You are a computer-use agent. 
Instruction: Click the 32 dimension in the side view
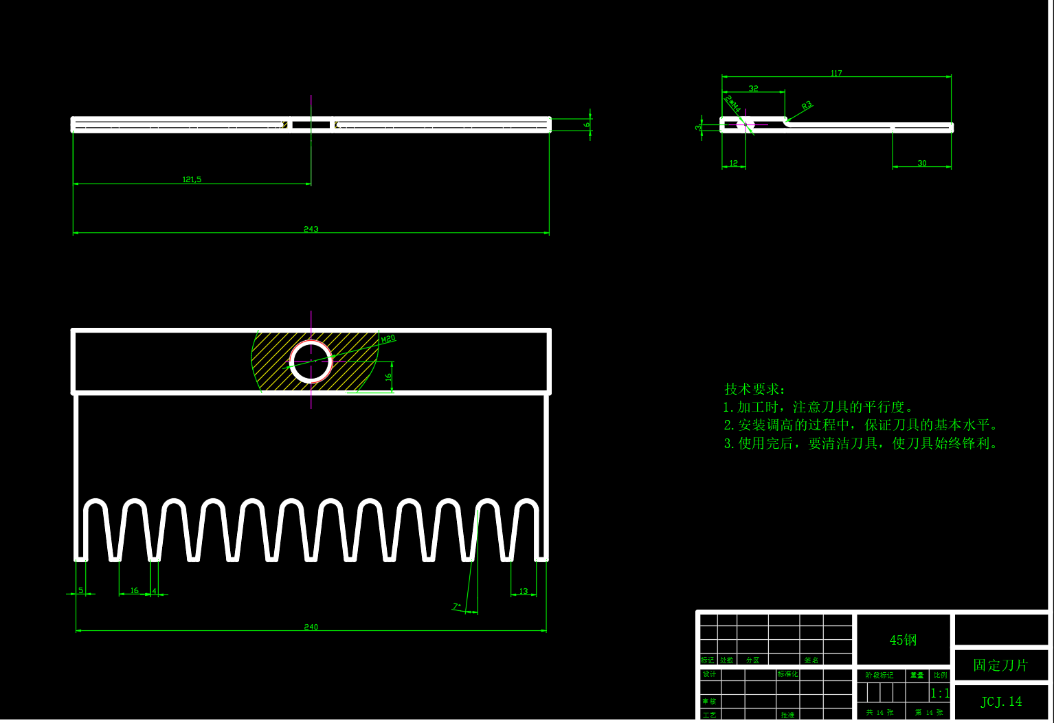(753, 88)
